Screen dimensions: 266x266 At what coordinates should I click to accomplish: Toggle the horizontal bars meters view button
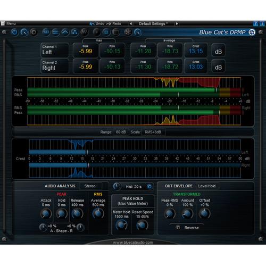click(55, 32)
